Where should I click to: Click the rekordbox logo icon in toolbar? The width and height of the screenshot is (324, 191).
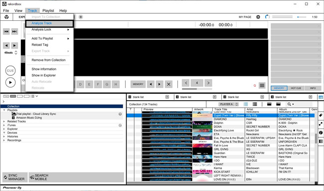(6, 17)
